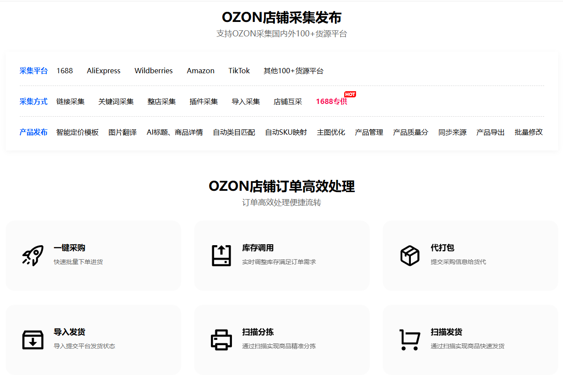The image size is (563, 375).
Task: Click the 一键采购 card title
Action: point(69,248)
